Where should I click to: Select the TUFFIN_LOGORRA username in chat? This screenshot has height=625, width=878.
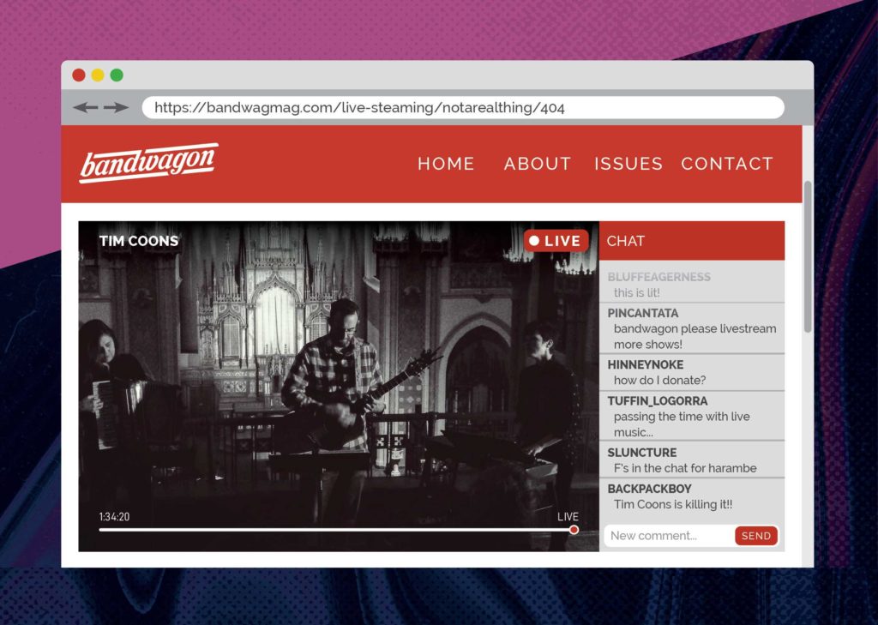pyautogui.click(x=658, y=401)
